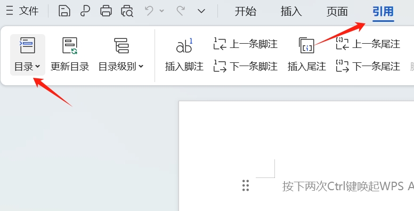Expand the Undo history dropdown arrow
414x211 pixels.
coord(162,11)
